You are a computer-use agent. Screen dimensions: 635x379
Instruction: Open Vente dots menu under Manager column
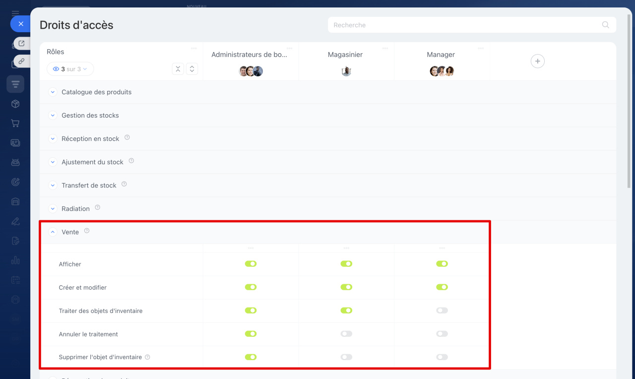[x=442, y=248]
